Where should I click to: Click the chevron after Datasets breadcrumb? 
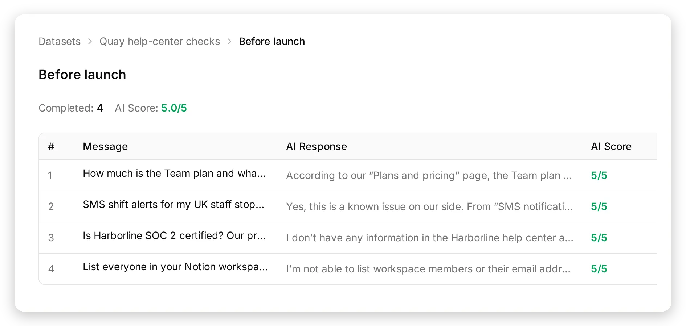point(90,42)
